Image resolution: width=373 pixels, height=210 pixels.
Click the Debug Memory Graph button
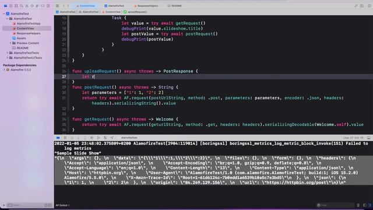coord(98,138)
